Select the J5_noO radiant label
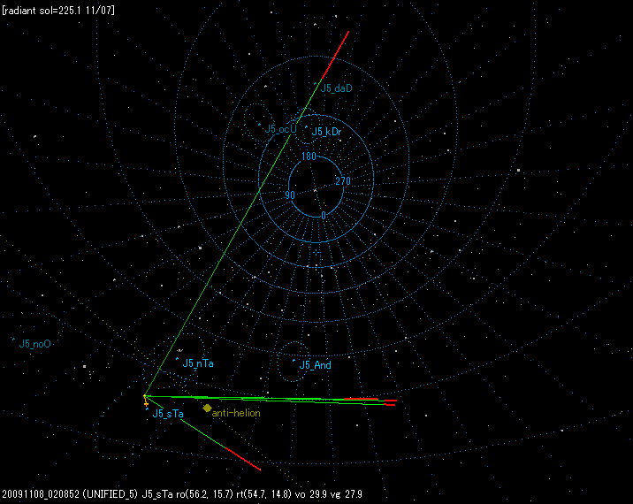633x504 pixels. click(x=35, y=344)
